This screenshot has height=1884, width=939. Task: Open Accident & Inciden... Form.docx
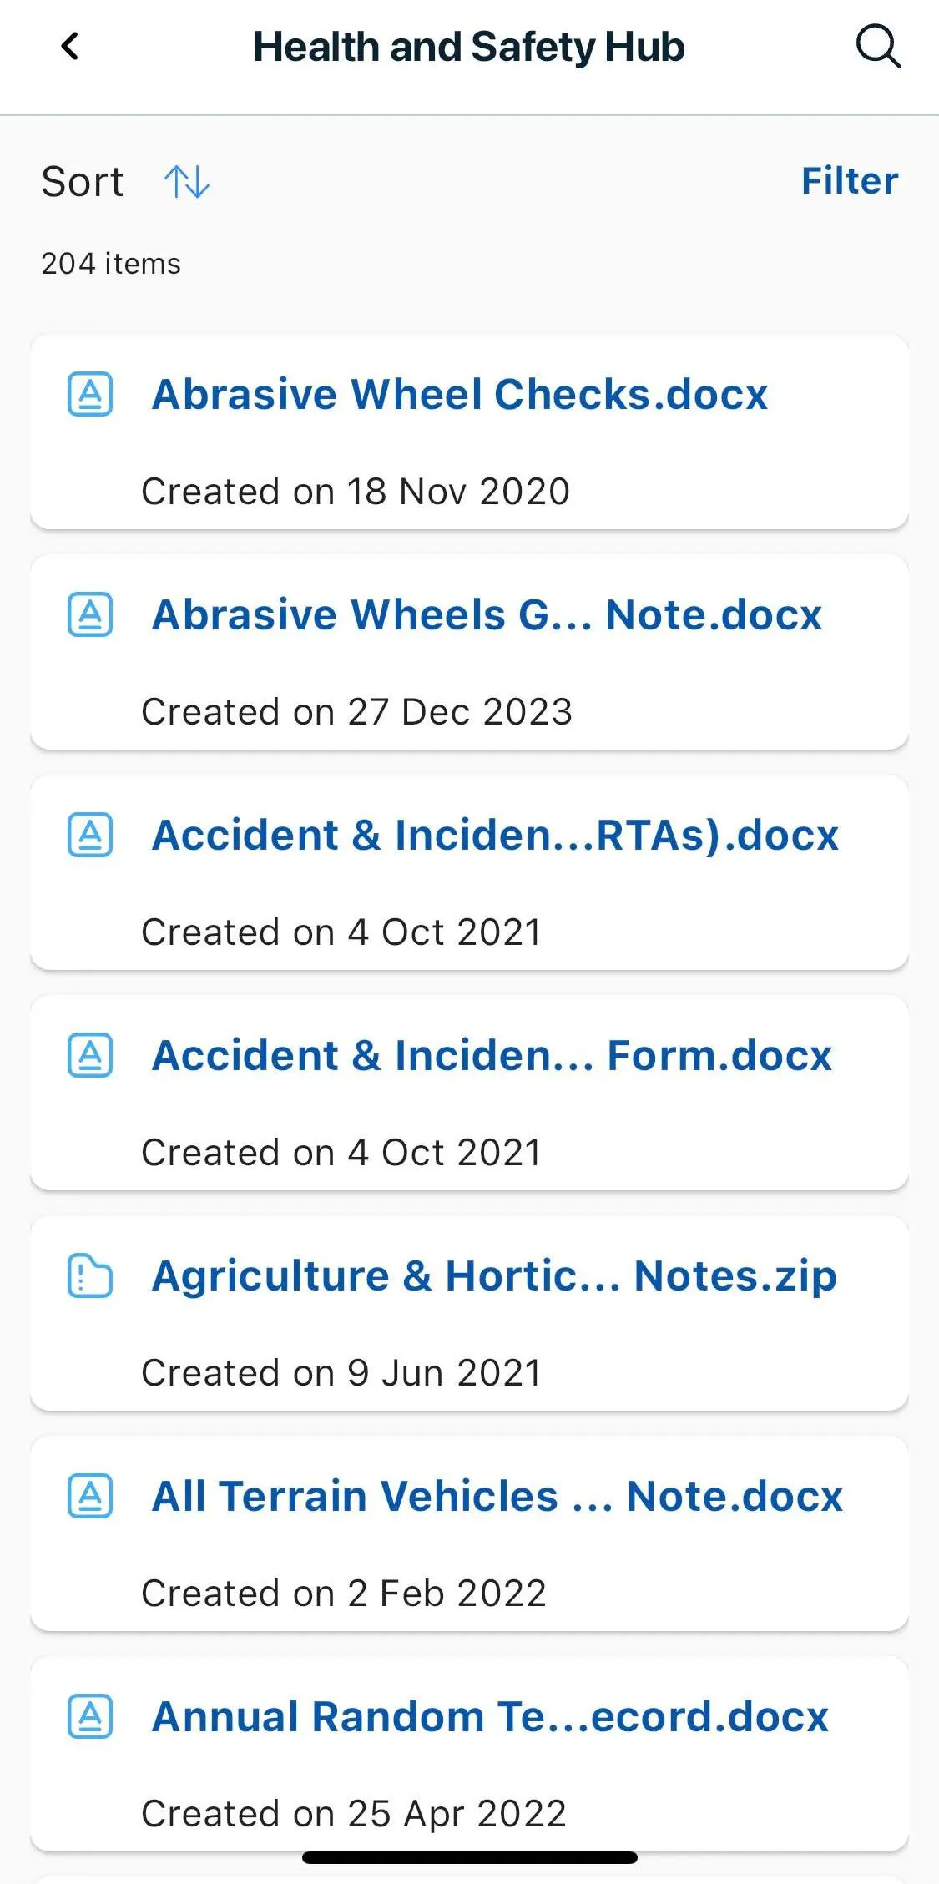tap(492, 1055)
